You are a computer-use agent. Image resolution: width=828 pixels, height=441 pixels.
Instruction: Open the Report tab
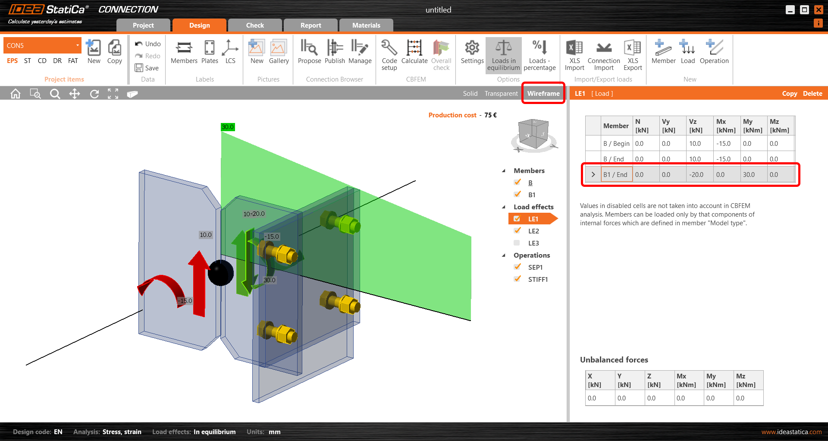[x=310, y=25]
